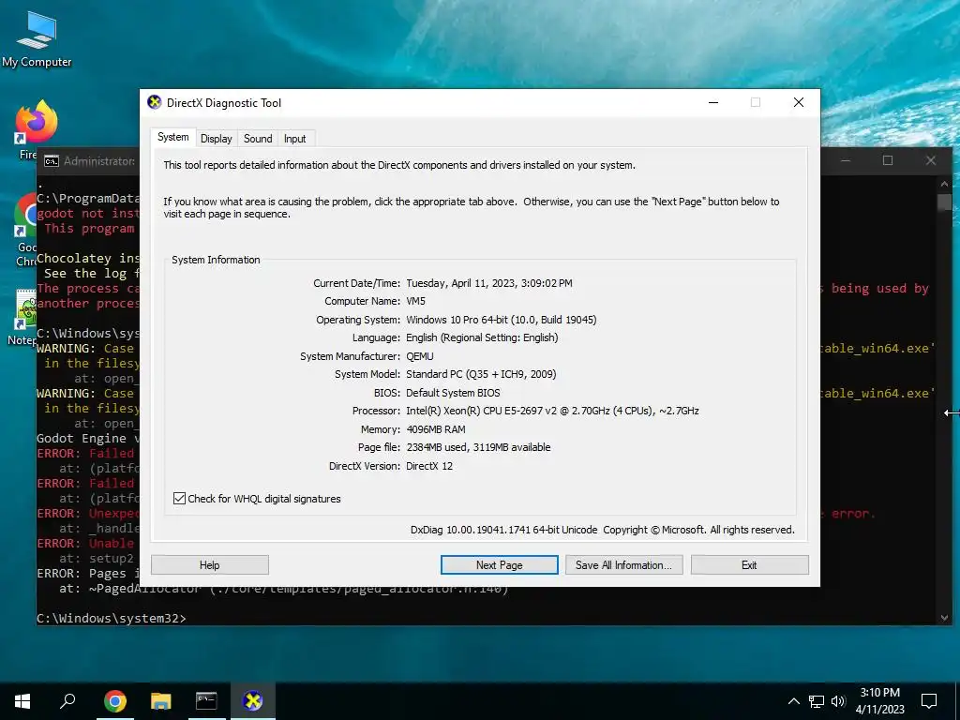Viewport: 960px width, 720px height.
Task: Click the DirectX Diagnostic Tool title icon
Action: point(155,102)
